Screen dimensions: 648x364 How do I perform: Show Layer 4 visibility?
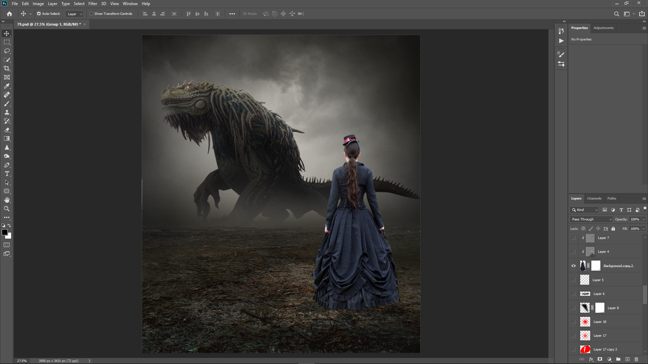pos(573,252)
